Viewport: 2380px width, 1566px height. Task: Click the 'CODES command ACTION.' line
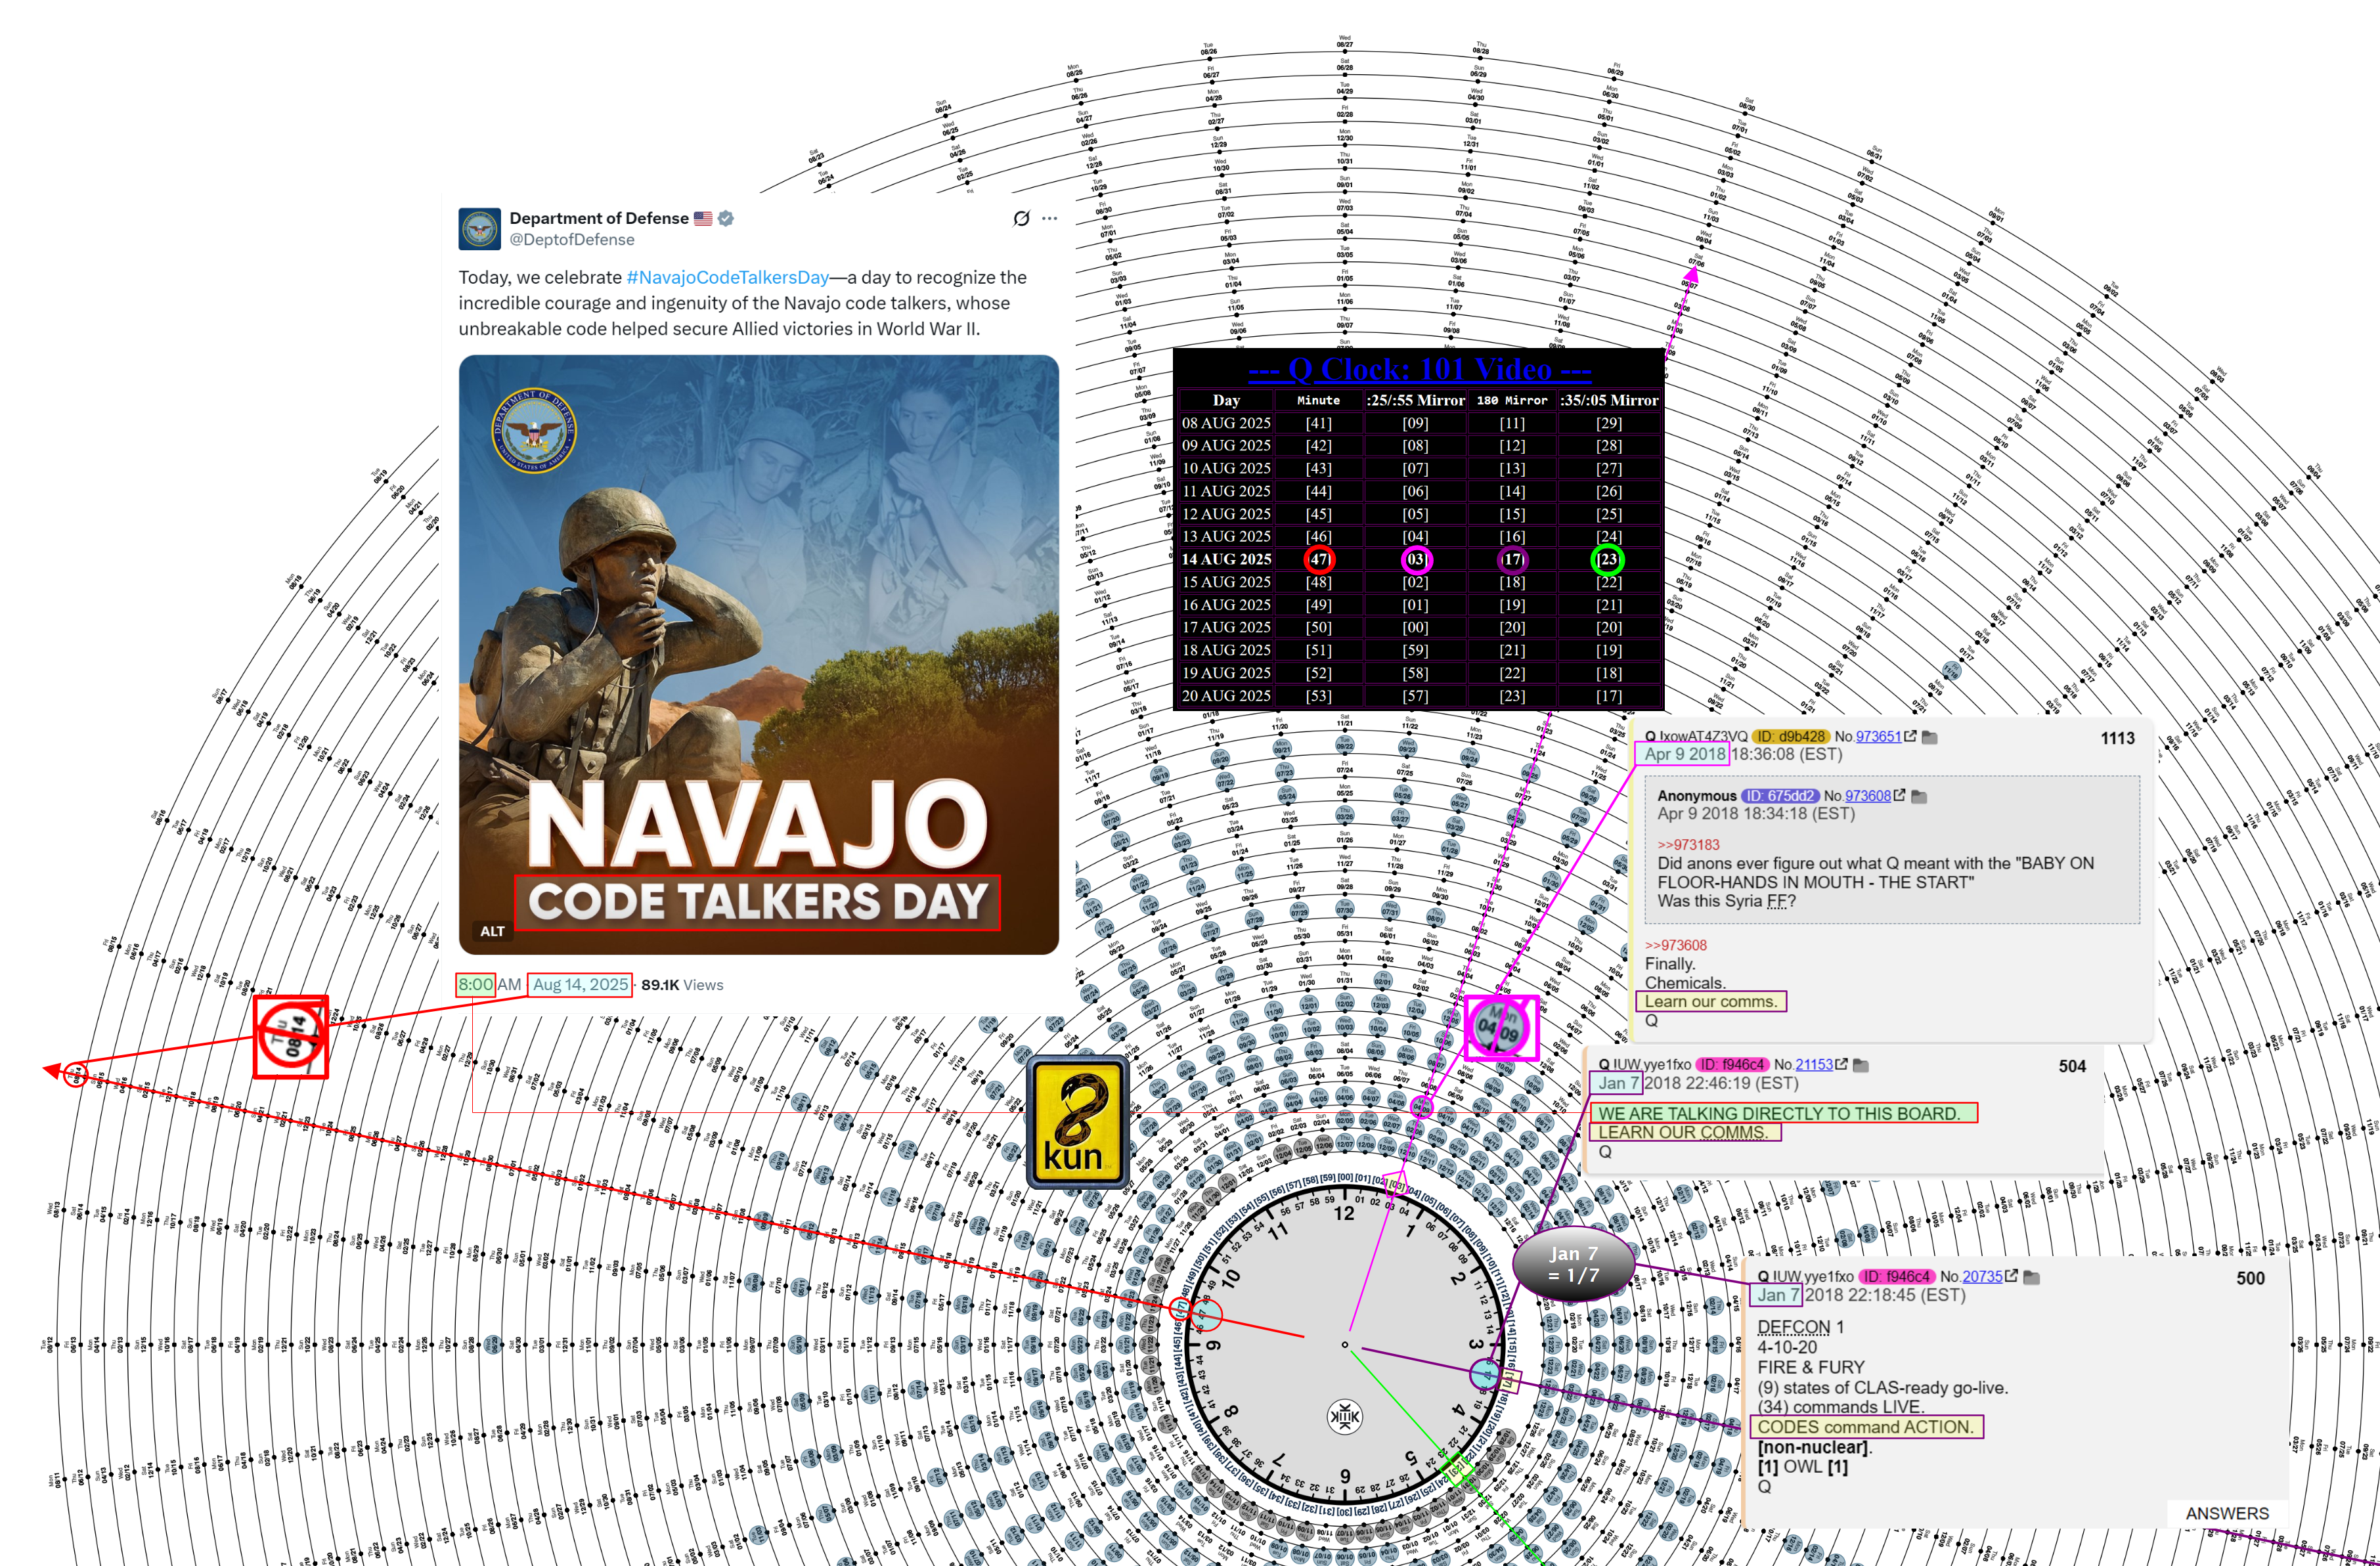(x=1866, y=1427)
